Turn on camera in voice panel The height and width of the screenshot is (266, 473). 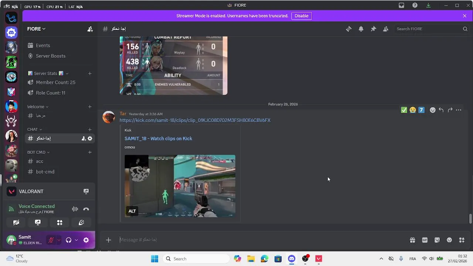16,223
